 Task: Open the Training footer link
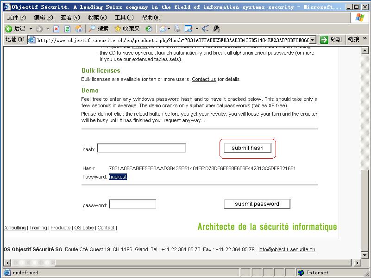click(38, 228)
